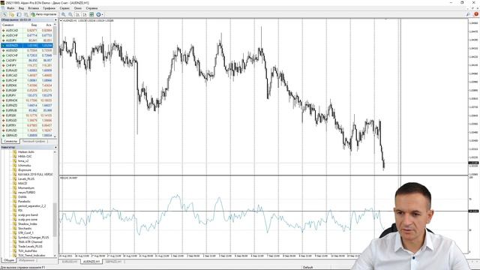Click the Market Watch scrollbar down arrow

coord(55,136)
